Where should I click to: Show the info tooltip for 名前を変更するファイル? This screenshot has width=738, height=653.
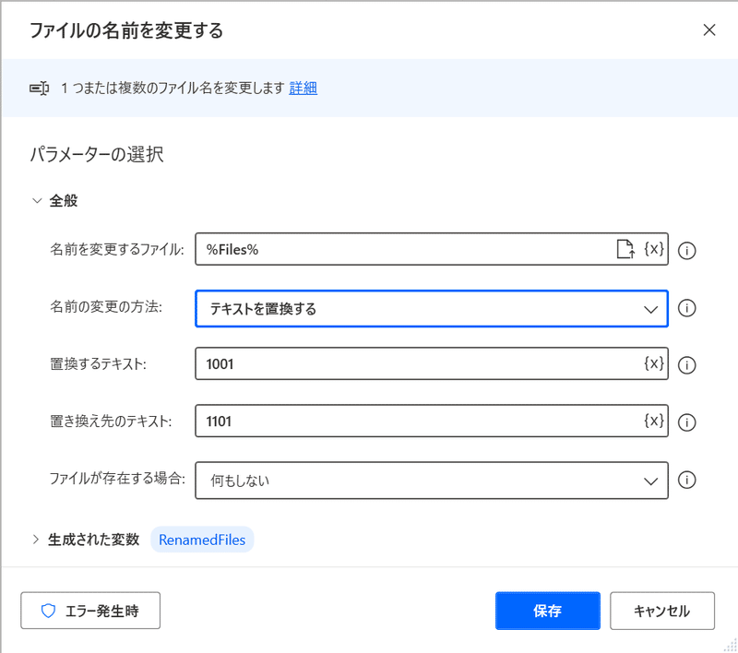686,250
